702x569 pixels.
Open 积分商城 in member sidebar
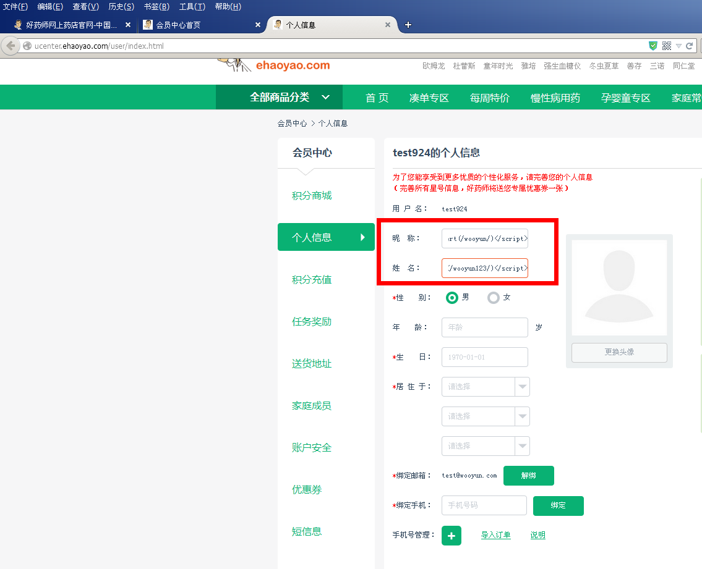click(312, 195)
